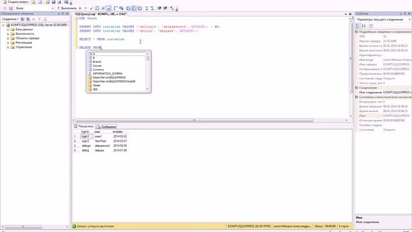Select INFORMATION_SCHEMA in the IntelliSense list
The width and height of the screenshot is (412, 232).
[x=108, y=73]
